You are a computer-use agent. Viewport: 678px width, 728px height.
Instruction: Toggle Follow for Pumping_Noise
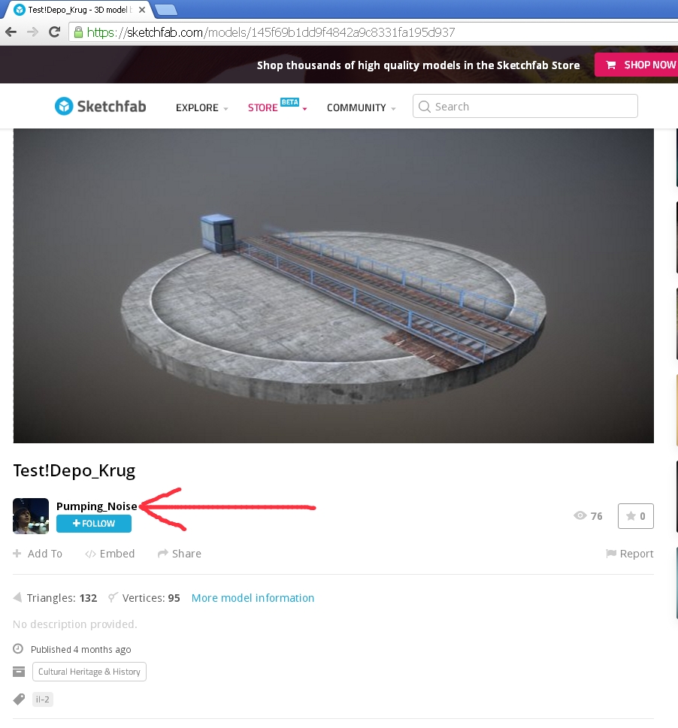pyautogui.click(x=94, y=524)
